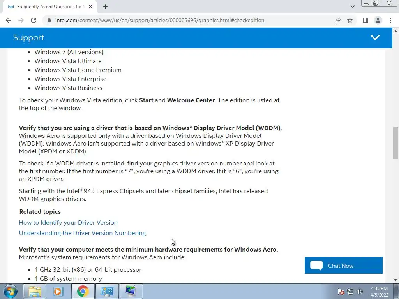The width and height of the screenshot is (399, 299).
Task: Open the volume speaker tray icon
Action: point(360,292)
